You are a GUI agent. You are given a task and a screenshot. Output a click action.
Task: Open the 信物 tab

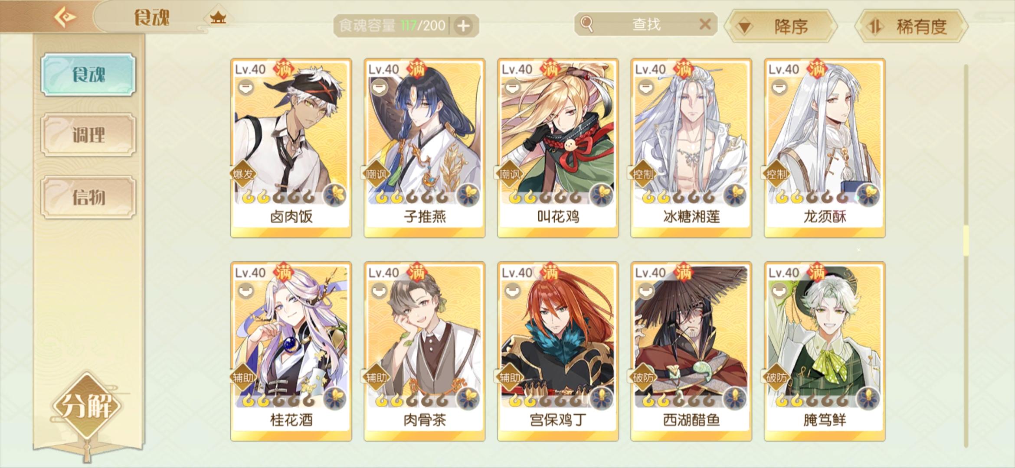[x=88, y=197]
